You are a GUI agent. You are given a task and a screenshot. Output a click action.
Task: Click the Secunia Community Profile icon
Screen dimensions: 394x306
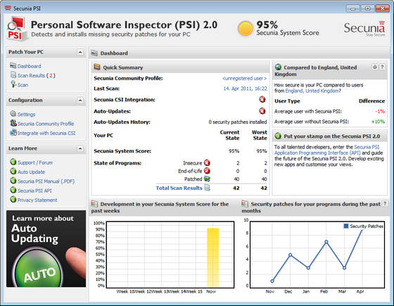[x=13, y=123]
